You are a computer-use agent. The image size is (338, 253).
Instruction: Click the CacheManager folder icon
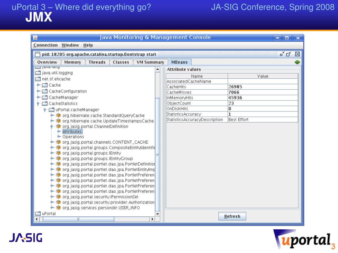pos(45,97)
